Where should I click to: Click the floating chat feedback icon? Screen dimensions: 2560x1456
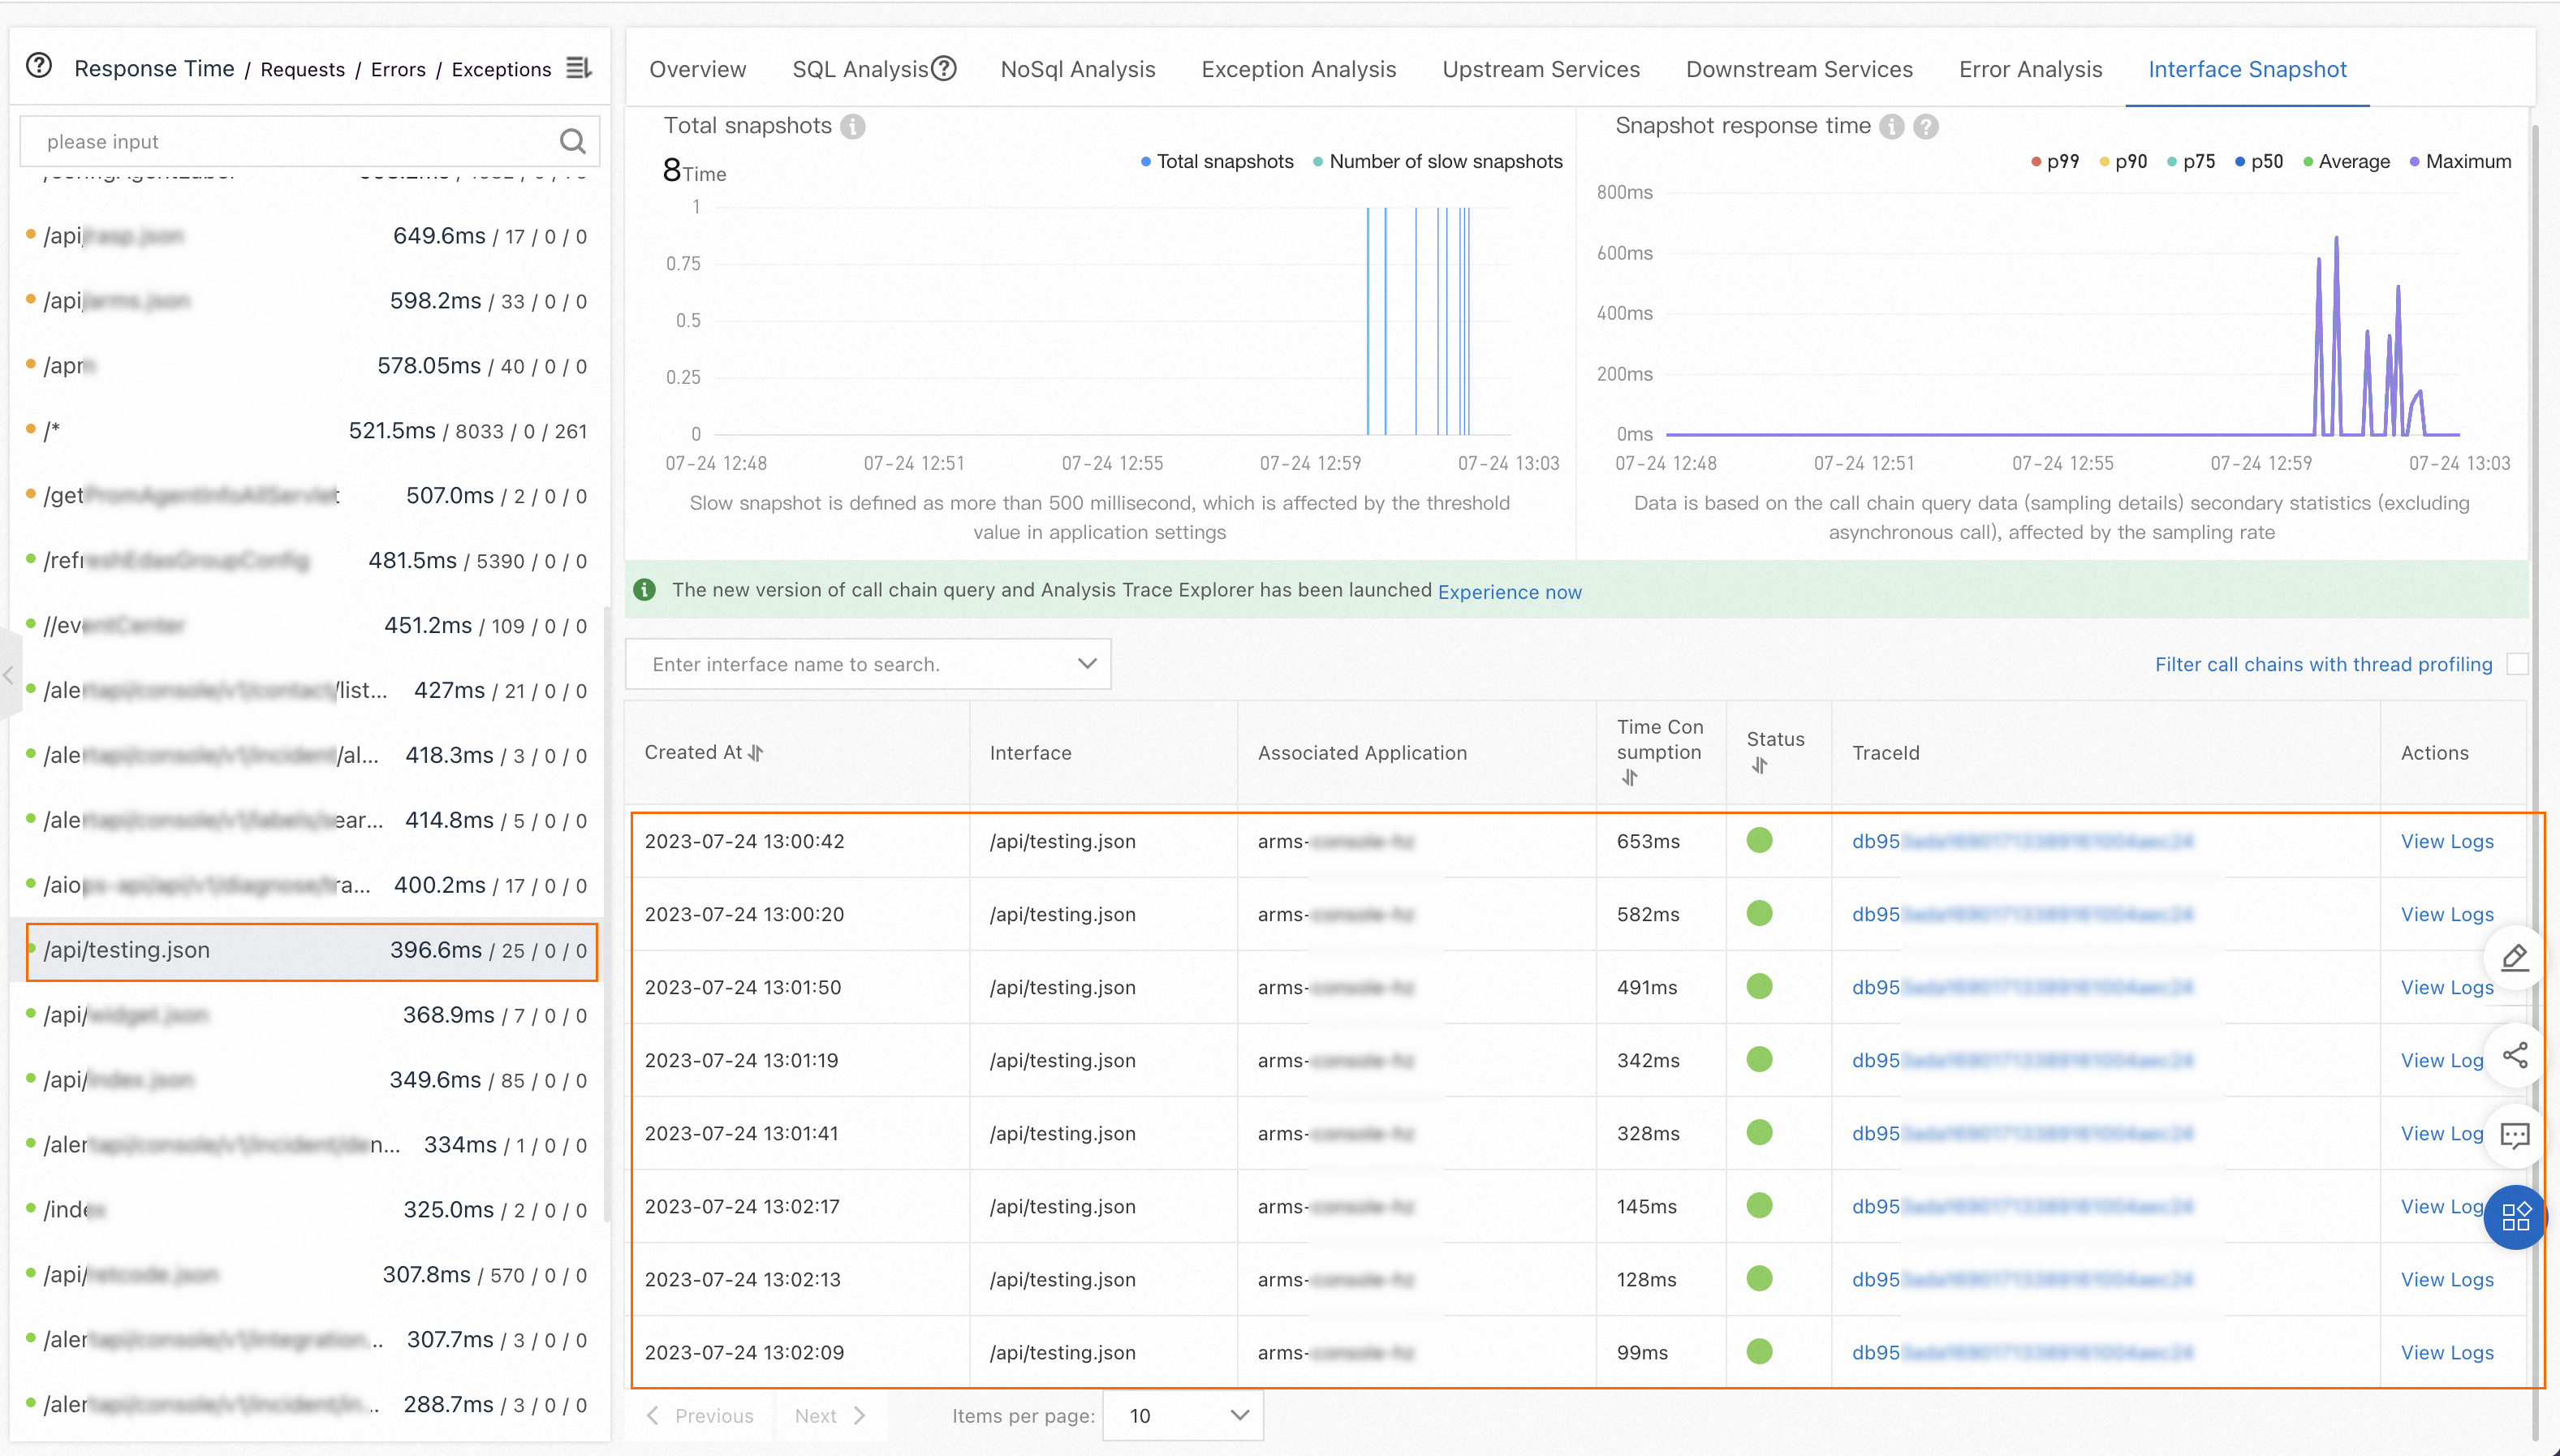[2514, 1135]
